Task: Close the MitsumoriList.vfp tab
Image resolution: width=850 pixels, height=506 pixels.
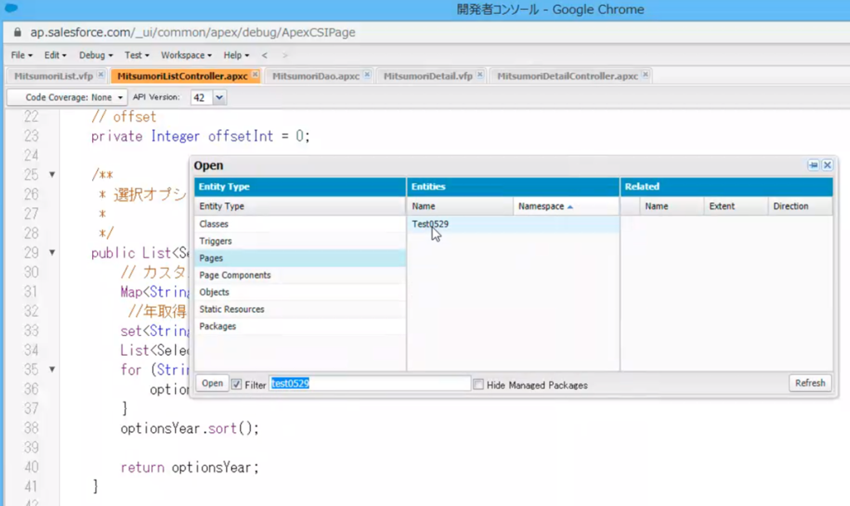Action: (x=100, y=75)
